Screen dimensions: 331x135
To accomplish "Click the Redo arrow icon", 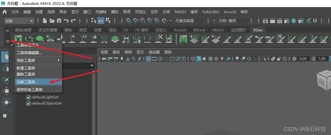I will [x=73, y=21].
